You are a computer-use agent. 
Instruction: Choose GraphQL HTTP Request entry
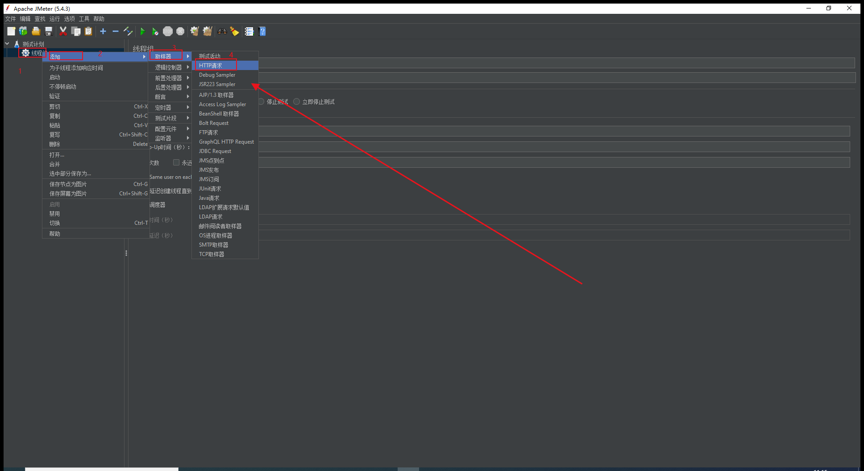click(225, 142)
